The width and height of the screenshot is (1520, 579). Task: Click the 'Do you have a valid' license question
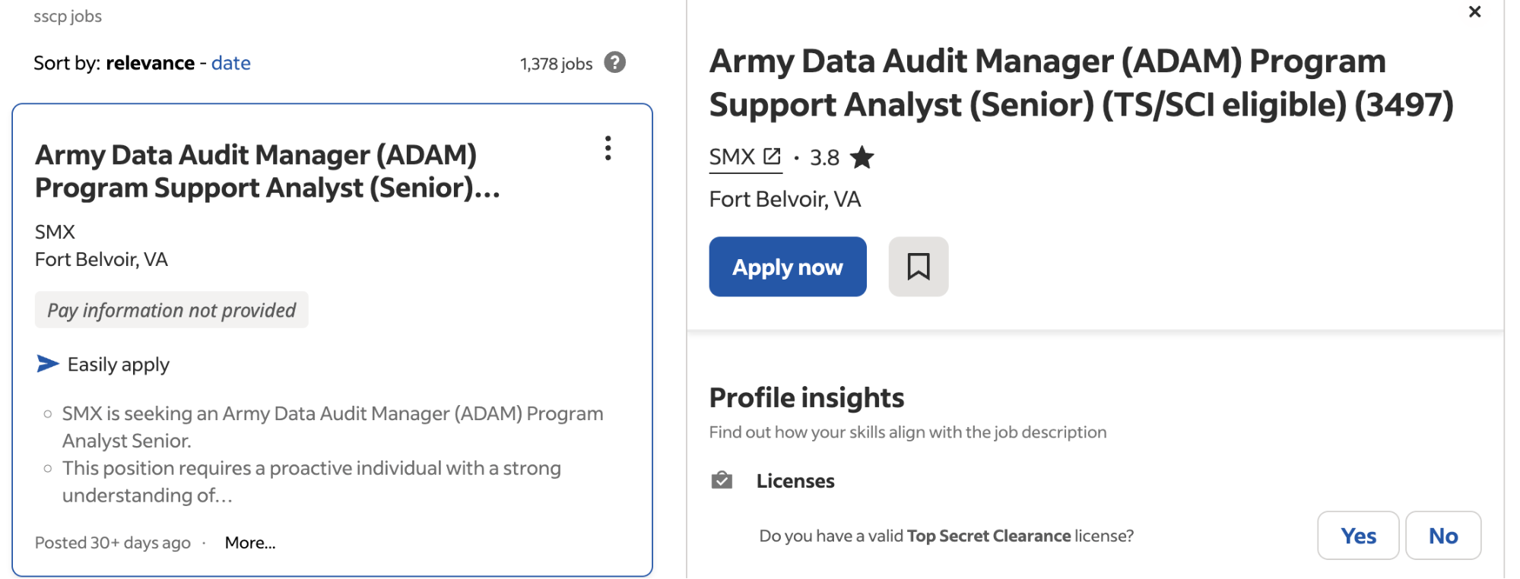(947, 536)
